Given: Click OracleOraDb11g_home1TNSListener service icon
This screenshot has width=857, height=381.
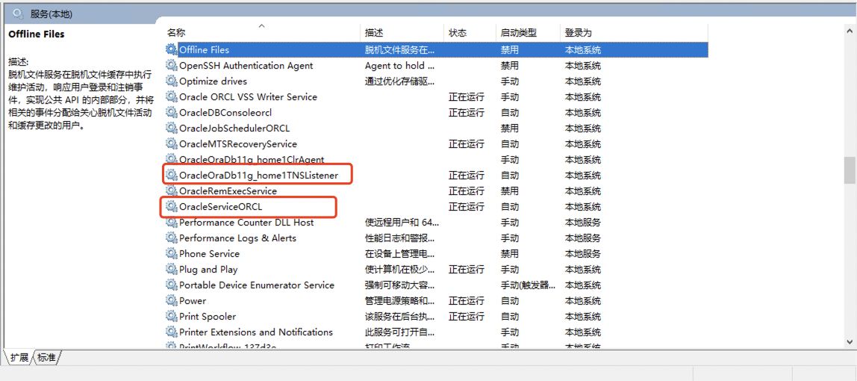Looking at the screenshot, I should point(172,176).
